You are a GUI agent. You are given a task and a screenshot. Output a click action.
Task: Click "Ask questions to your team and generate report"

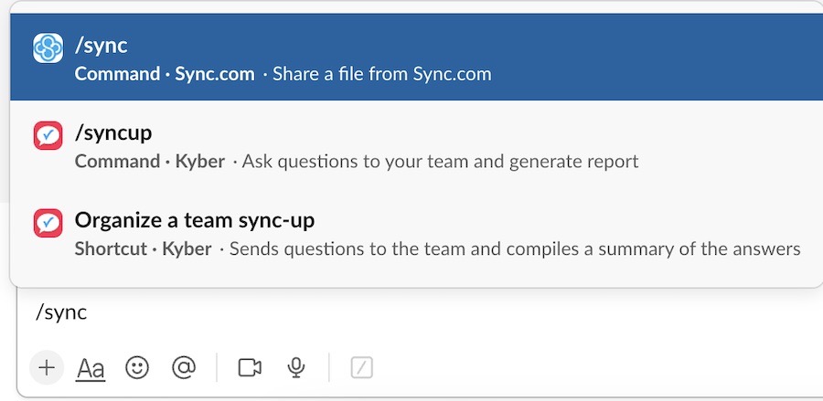click(x=441, y=162)
